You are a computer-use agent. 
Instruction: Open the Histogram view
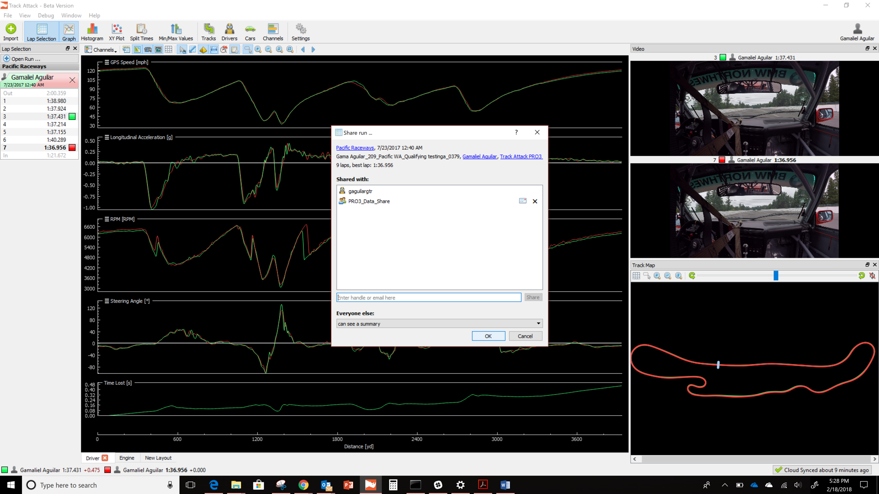[92, 32]
